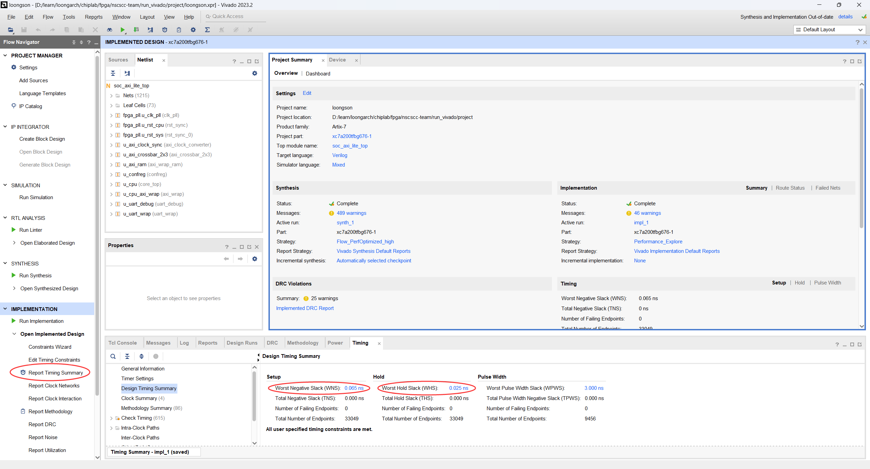870x469 pixels.
Task: Click the Run green play toolbar icon
Action: 122,30
